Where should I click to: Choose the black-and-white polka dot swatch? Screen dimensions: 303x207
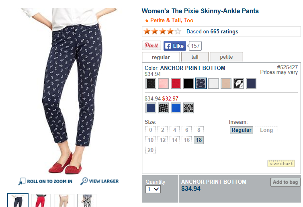click(163, 108)
